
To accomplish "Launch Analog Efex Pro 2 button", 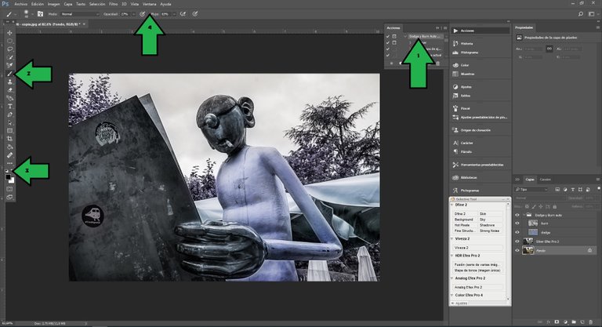I will click(x=477, y=287).
